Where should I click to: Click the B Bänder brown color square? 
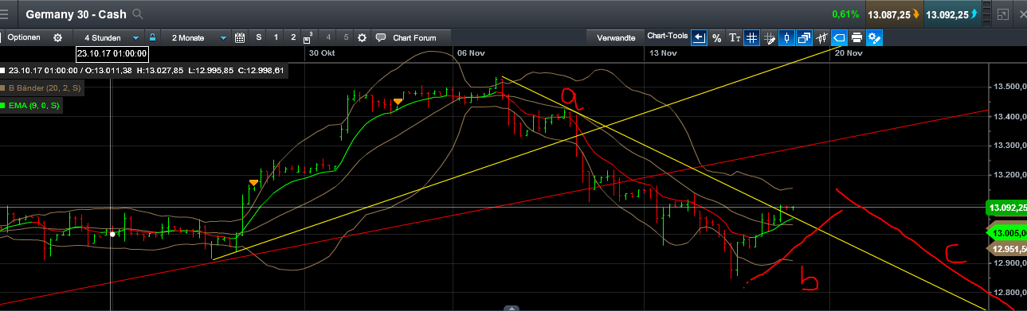coord(2,88)
